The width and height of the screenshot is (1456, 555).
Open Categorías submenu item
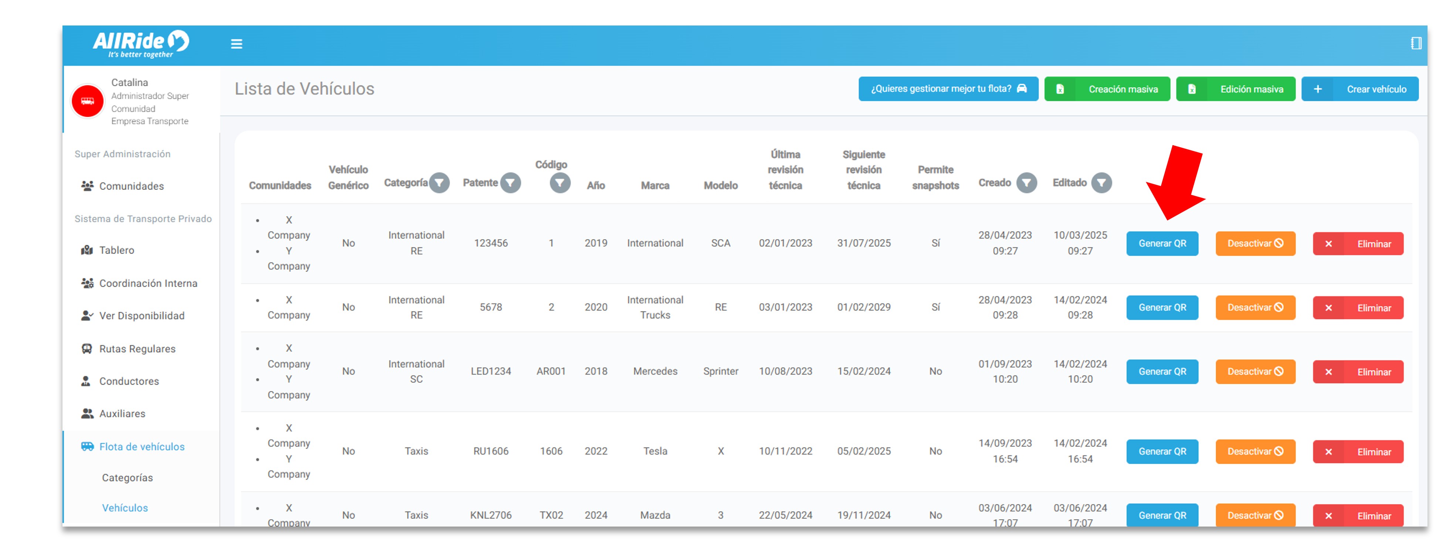click(x=127, y=478)
